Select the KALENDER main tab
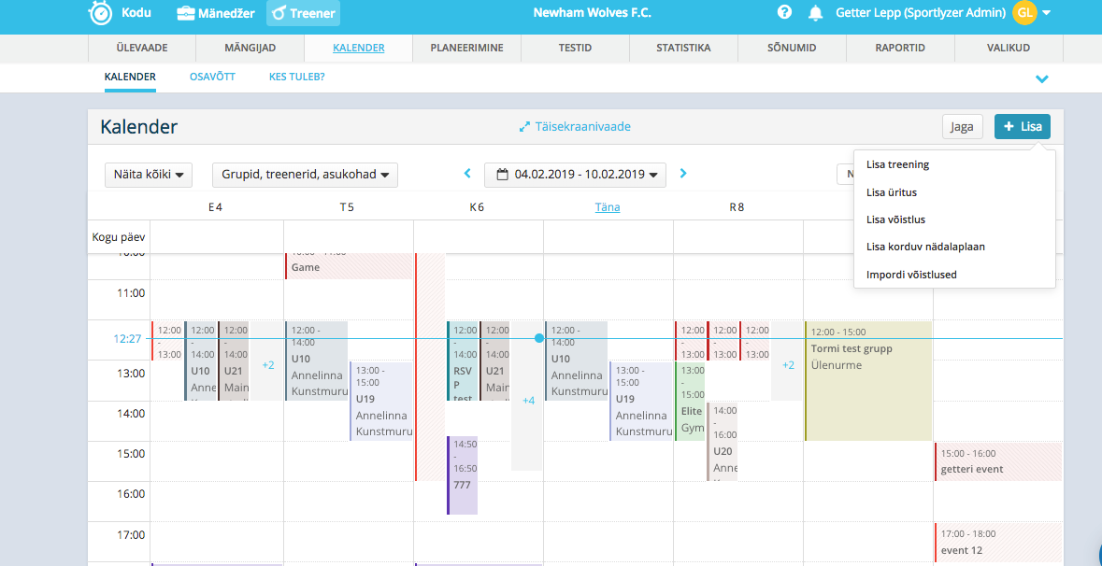 (358, 49)
